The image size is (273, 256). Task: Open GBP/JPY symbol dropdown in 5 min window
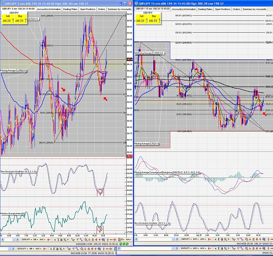27,240
